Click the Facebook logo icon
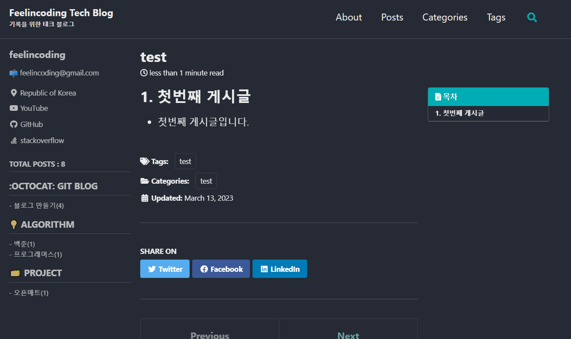Image resolution: width=571 pixels, height=339 pixels. 204,269
